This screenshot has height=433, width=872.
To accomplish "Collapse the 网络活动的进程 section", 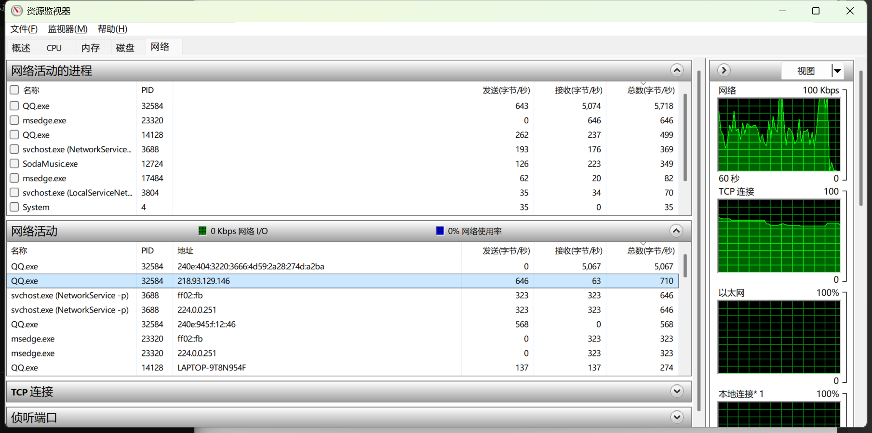I will click(677, 71).
